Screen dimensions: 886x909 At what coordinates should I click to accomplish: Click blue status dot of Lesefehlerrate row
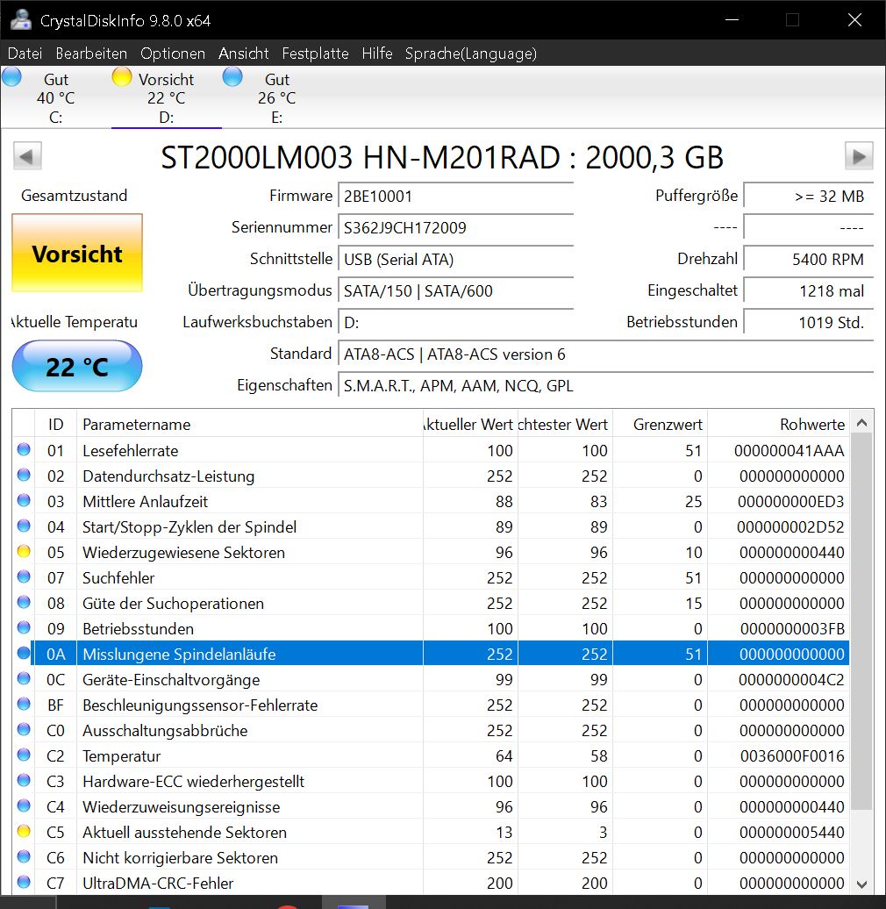pyautogui.click(x=24, y=449)
